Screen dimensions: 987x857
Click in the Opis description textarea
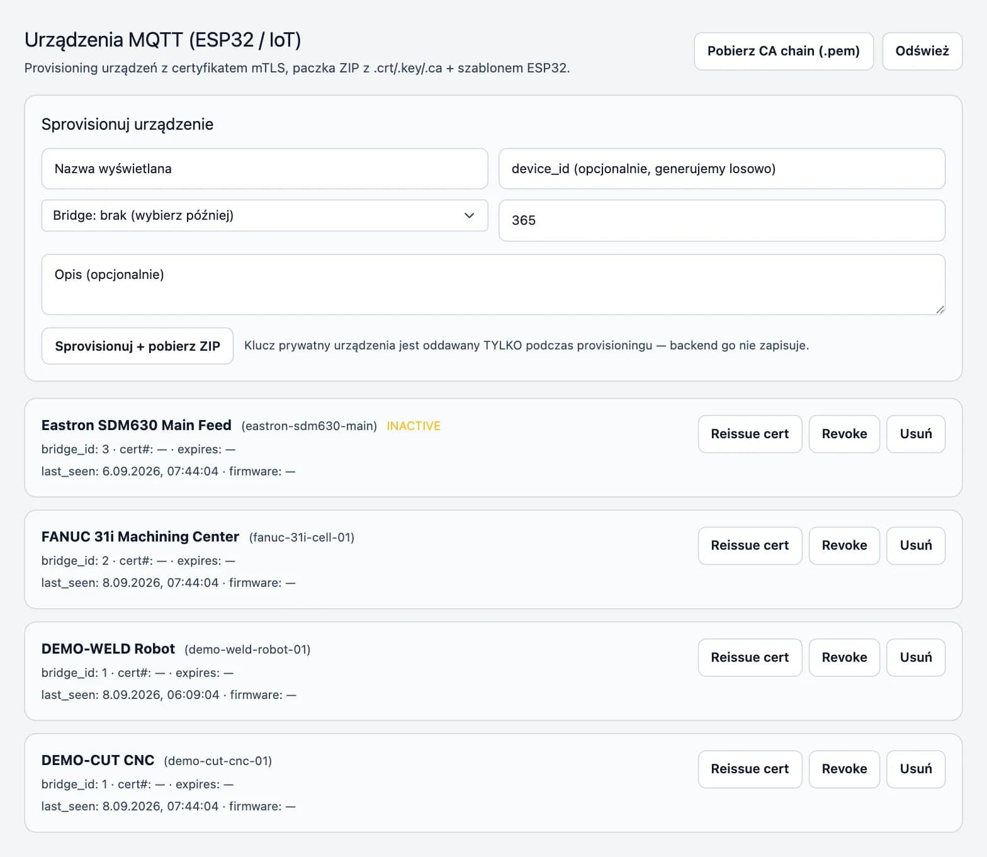[493, 285]
